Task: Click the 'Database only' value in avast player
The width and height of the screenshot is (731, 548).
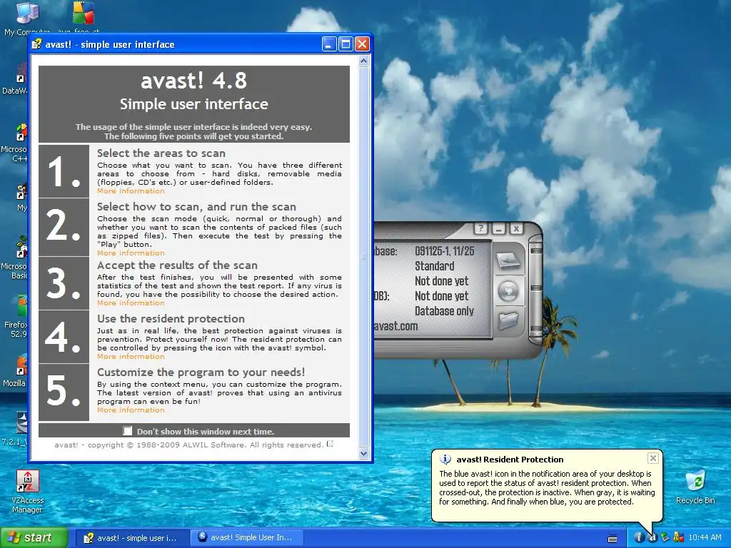Action: [444, 311]
